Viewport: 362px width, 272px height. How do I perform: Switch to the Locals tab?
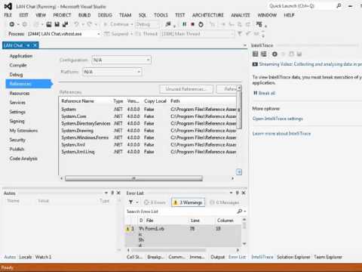pyautogui.click(x=26, y=257)
